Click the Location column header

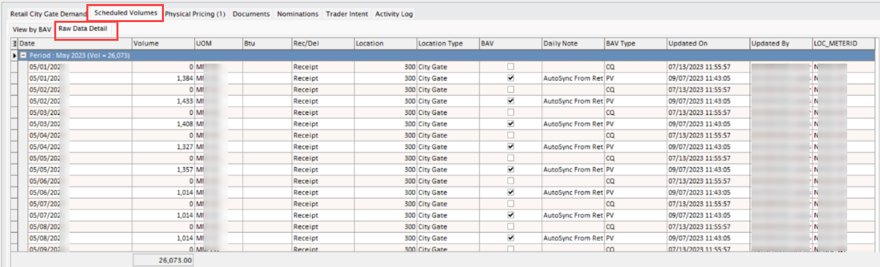click(385, 43)
